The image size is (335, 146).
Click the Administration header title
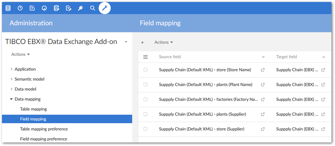(31, 23)
